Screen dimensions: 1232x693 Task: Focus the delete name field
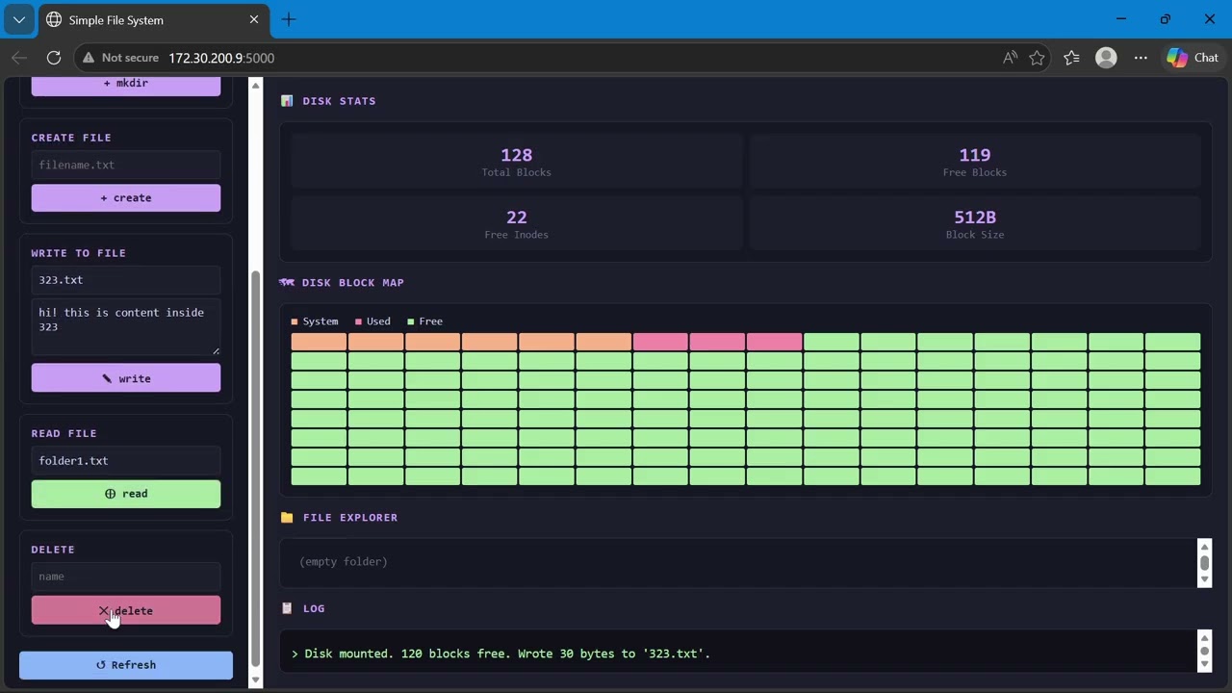126,577
